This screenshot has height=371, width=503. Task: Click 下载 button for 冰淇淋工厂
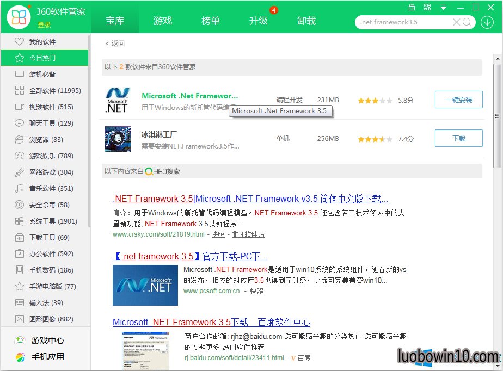coord(459,138)
